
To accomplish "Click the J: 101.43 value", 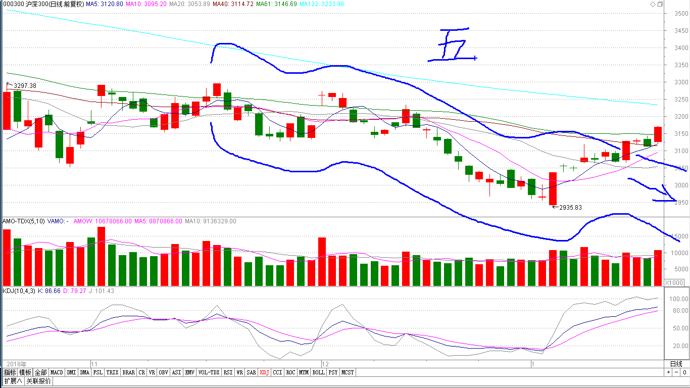I will click(102, 291).
